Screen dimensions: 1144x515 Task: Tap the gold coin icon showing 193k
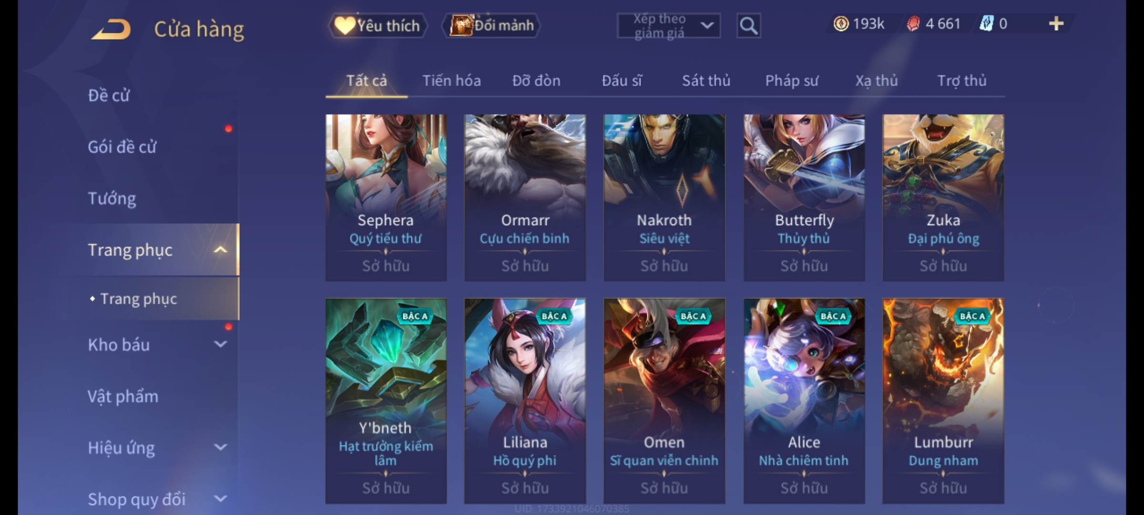tap(841, 24)
